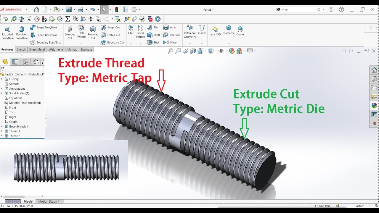Image resolution: width=379 pixels, height=213 pixels.
Task: Save the document with the disk icon
Action: click(x=69, y=9)
